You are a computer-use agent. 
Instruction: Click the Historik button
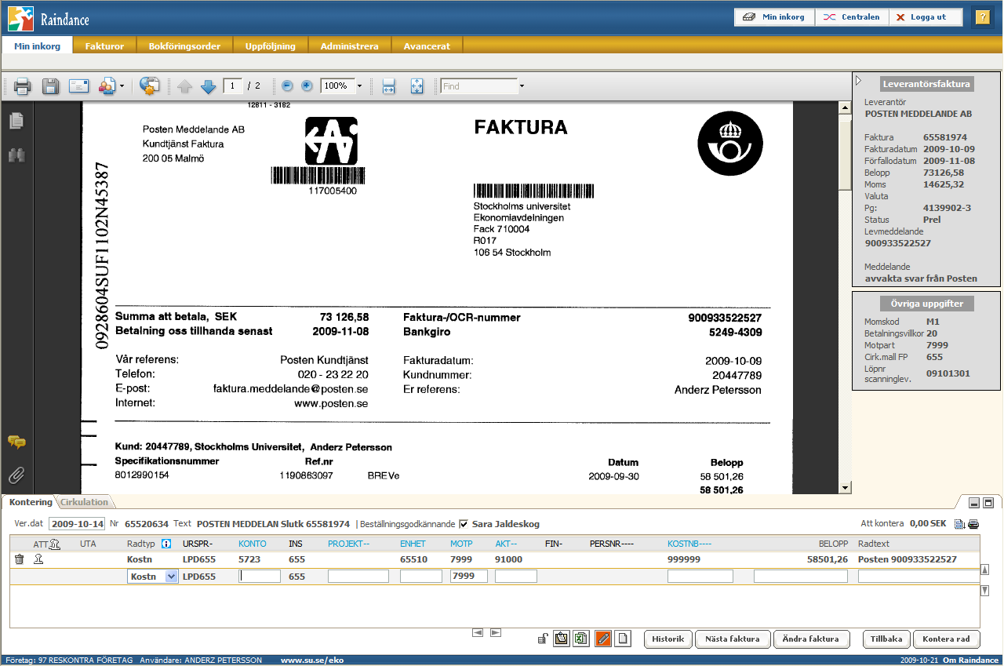[x=668, y=639]
